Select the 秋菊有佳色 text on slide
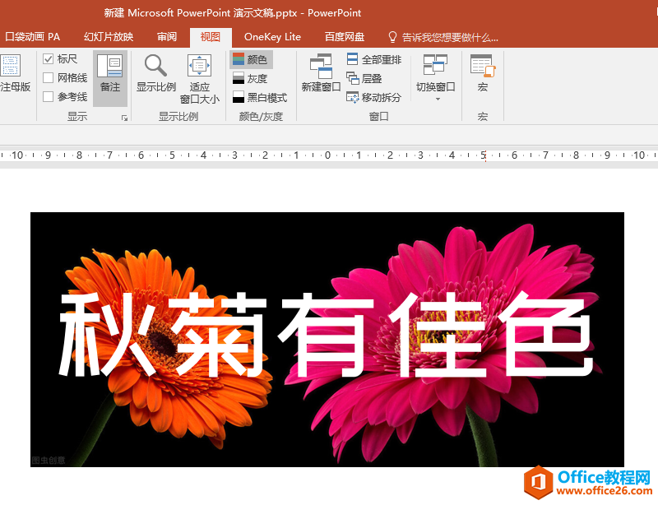658x505 pixels. pos(326,335)
